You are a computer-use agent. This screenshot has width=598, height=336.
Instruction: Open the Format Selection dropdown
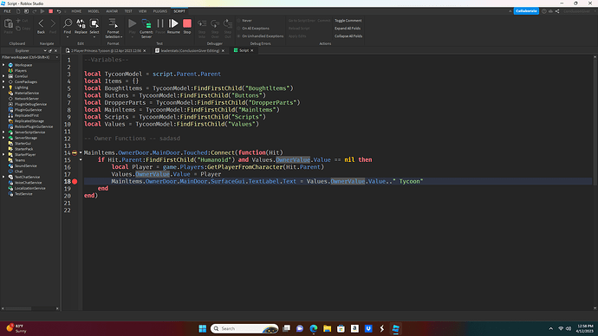point(114,28)
